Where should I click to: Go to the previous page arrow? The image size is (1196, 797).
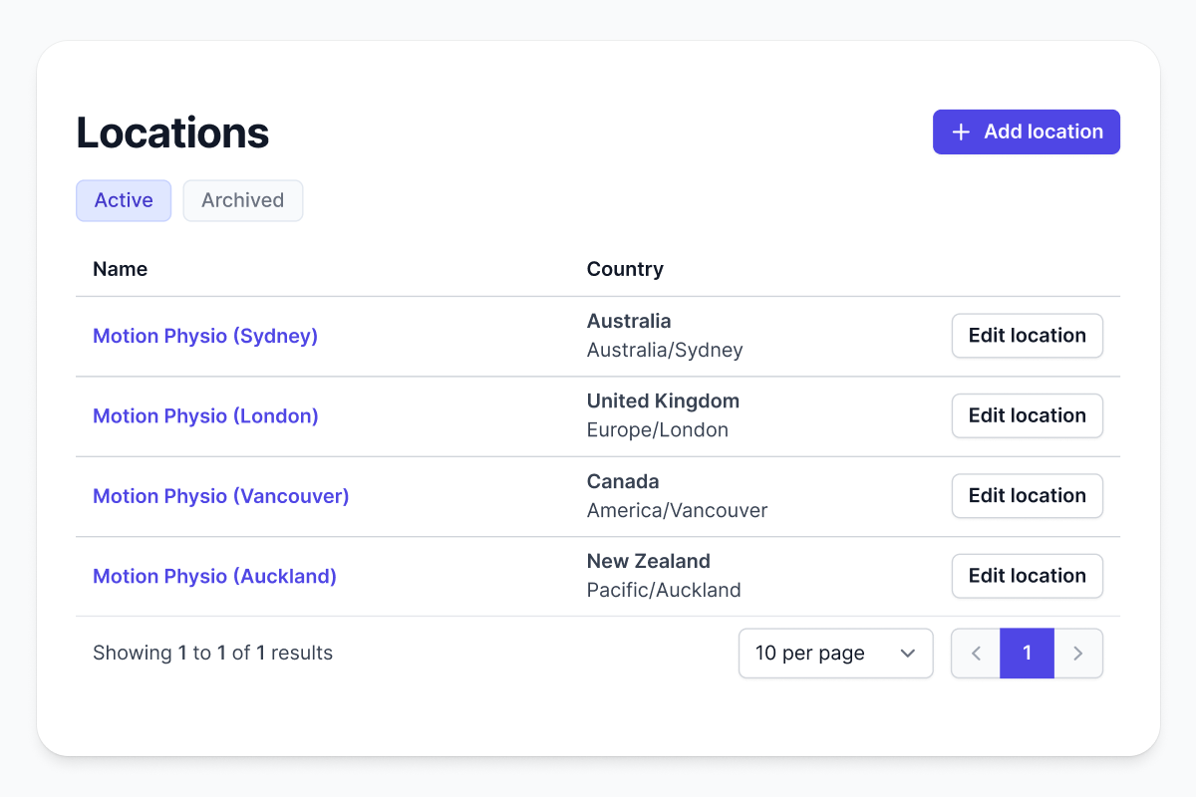coord(976,654)
